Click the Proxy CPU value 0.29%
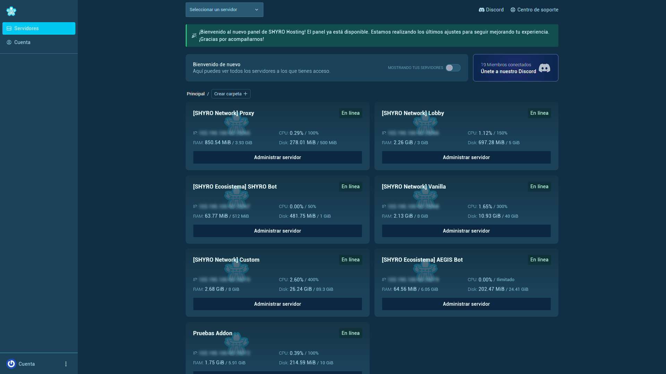 pos(296,133)
